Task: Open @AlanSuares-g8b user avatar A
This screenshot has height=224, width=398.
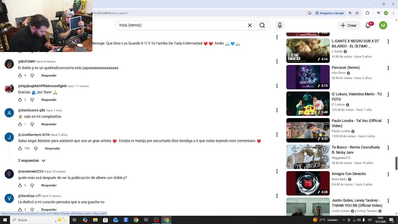Action: coord(9,113)
